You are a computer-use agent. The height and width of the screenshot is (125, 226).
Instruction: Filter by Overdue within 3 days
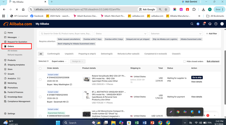coord(114,39)
